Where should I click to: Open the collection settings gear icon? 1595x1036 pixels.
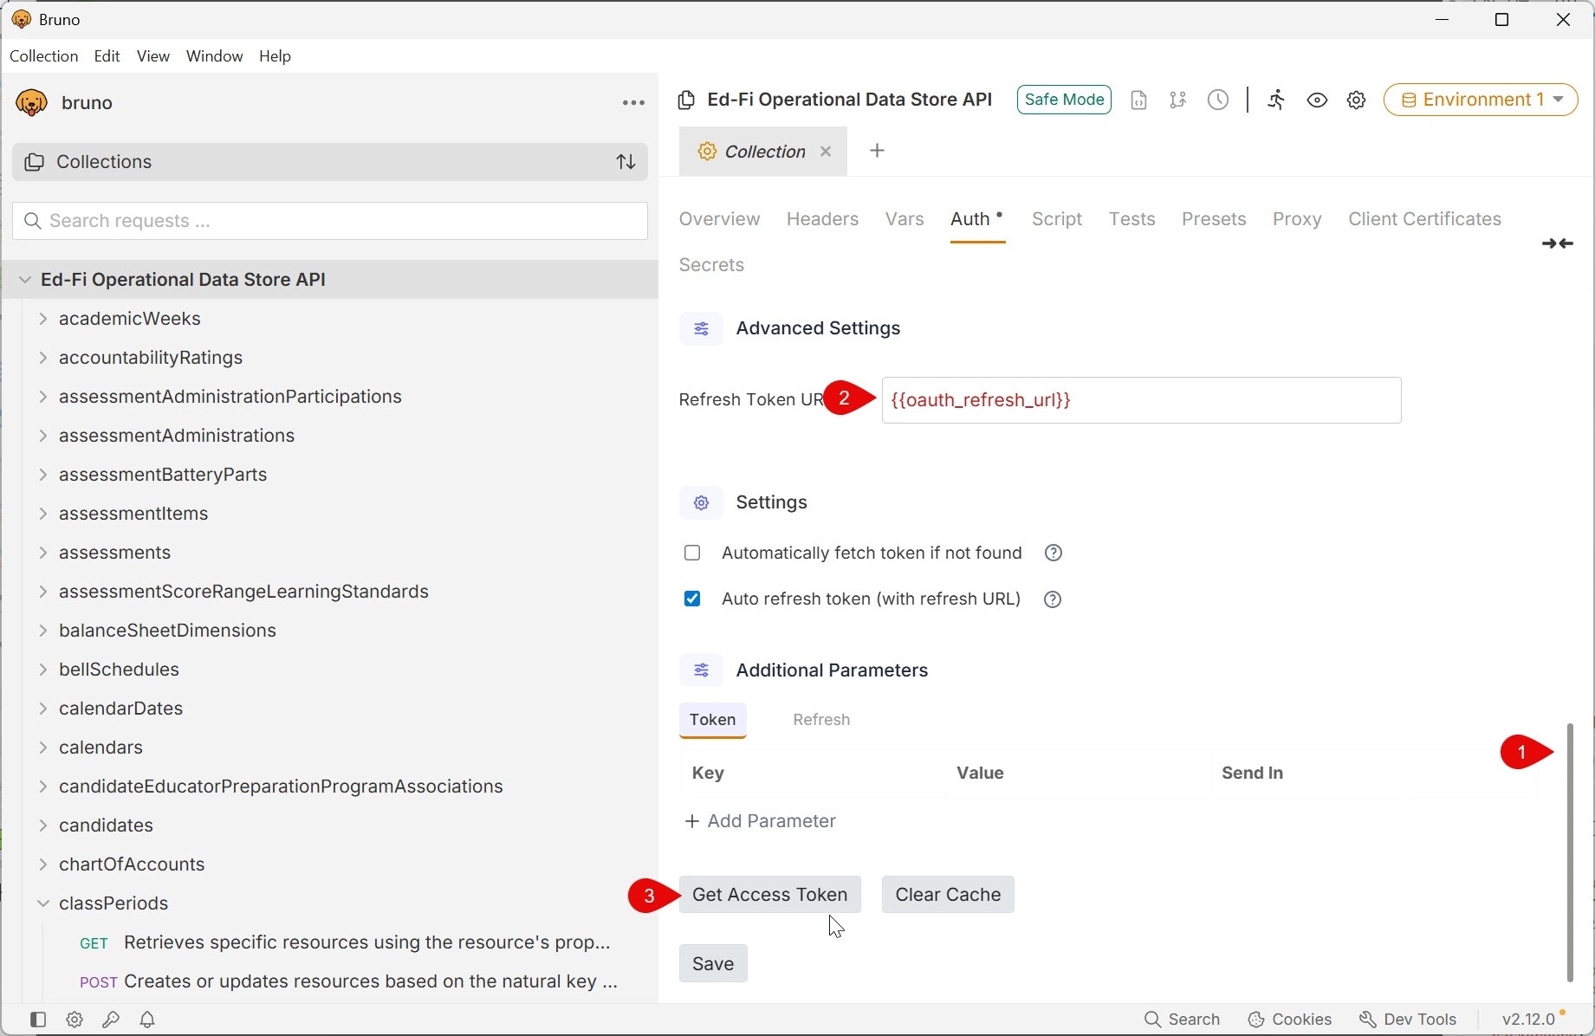[1356, 100]
